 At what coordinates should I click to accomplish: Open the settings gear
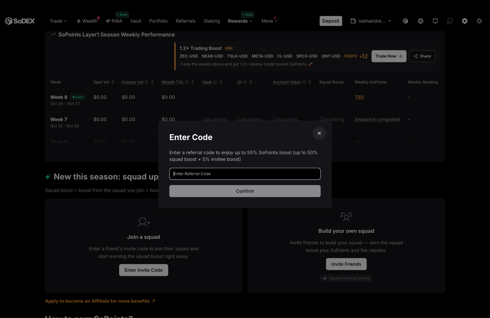click(465, 21)
